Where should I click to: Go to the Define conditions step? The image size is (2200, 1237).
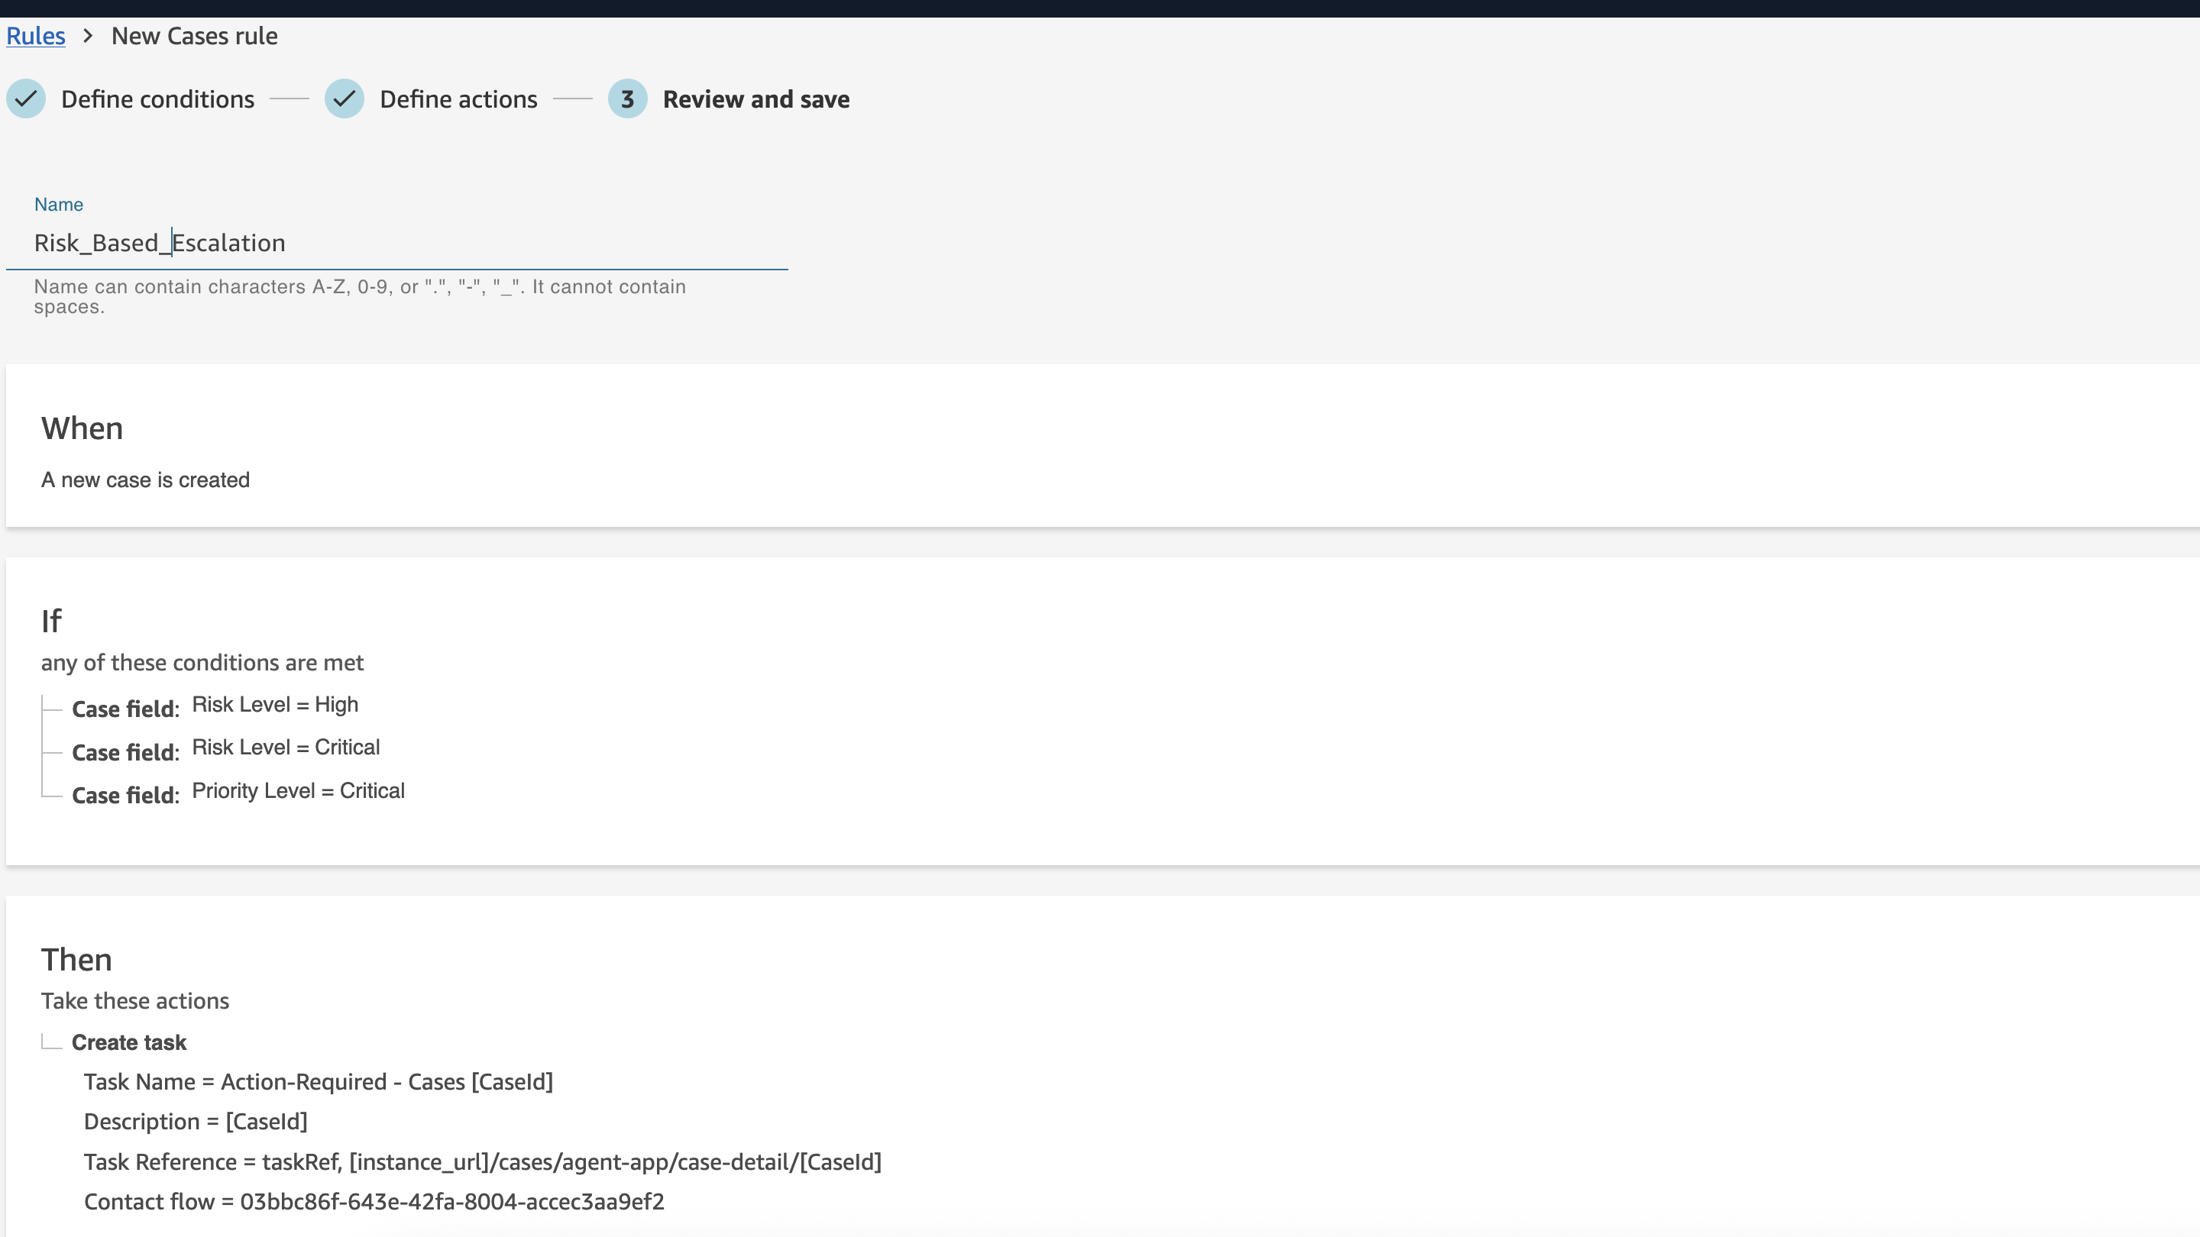click(157, 99)
